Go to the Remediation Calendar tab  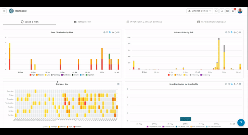pos(211,22)
